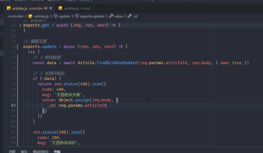Click the '文章修改成功' string
263x153 pixels.
click(x=63, y=143)
